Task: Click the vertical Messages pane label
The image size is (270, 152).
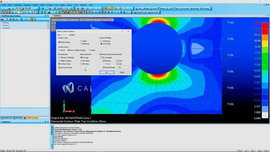Action: [51, 130]
